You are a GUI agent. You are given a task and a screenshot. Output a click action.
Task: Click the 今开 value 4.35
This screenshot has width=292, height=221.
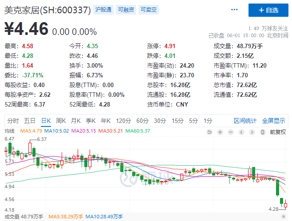92,46
